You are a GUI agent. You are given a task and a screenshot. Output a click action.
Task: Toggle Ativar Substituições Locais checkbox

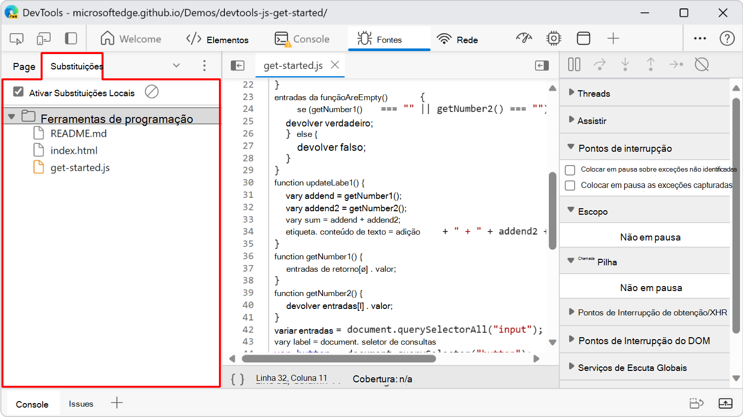click(x=18, y=92)
